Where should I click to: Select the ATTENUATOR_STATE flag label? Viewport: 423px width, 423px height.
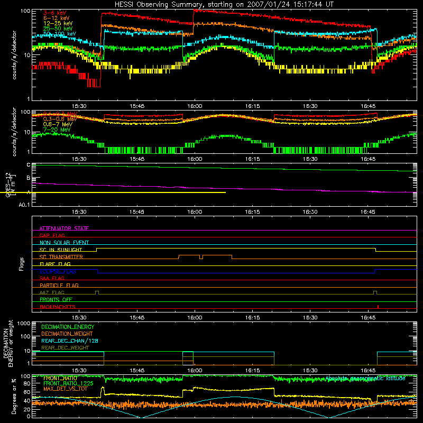64,228
